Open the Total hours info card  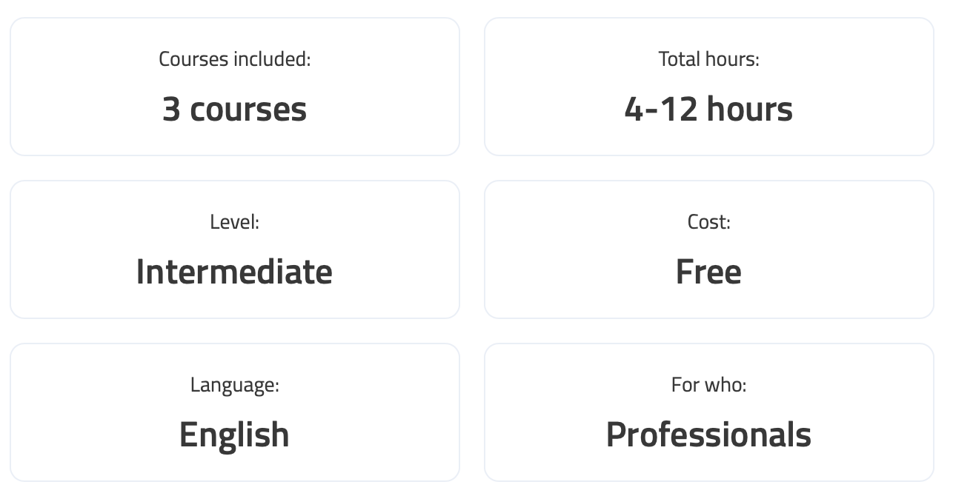pyautogui.click(x=709, y=87)
